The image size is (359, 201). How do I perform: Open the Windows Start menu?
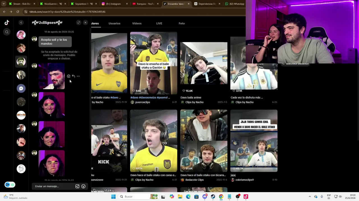click(x=113, y=197)
